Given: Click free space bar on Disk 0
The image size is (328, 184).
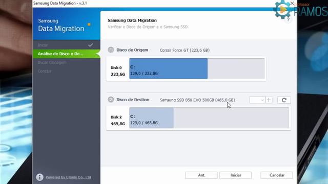Looking at the screenshot, I should 236,68.
